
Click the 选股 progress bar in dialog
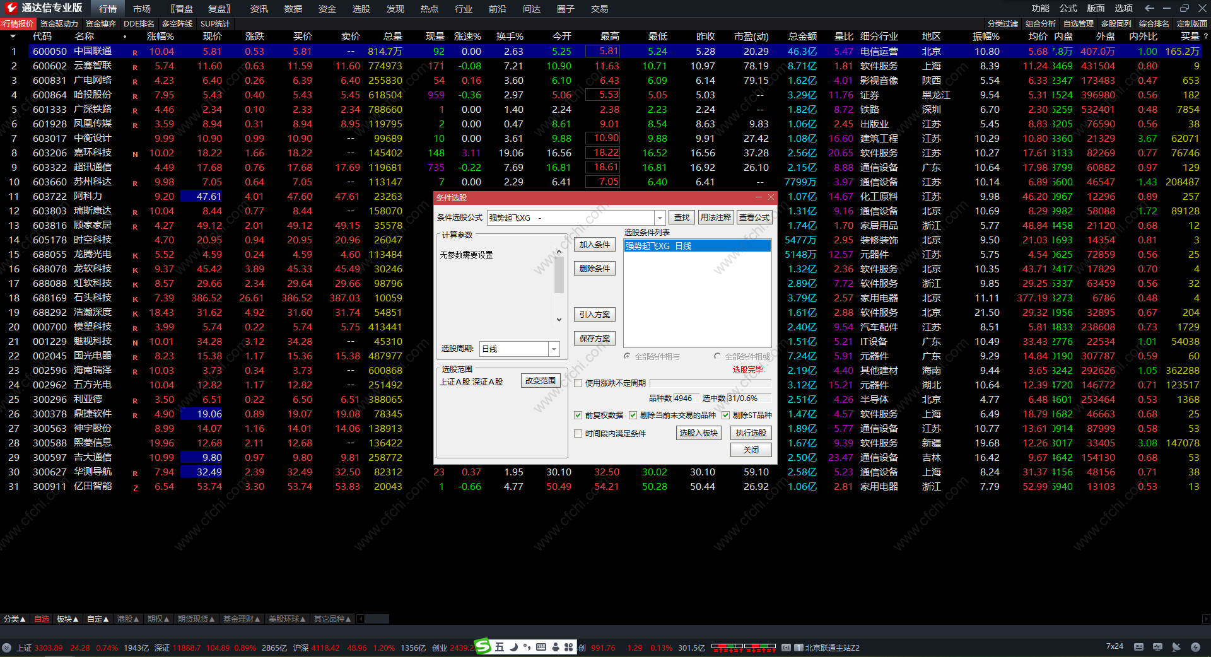coord(710,383)
